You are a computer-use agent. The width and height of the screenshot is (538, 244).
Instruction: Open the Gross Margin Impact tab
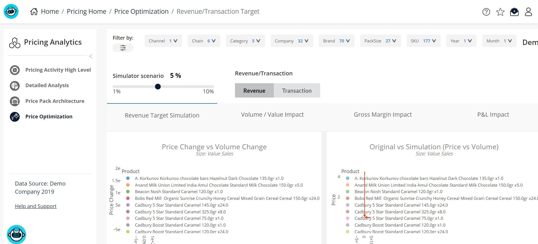click(x=382, y=115)
